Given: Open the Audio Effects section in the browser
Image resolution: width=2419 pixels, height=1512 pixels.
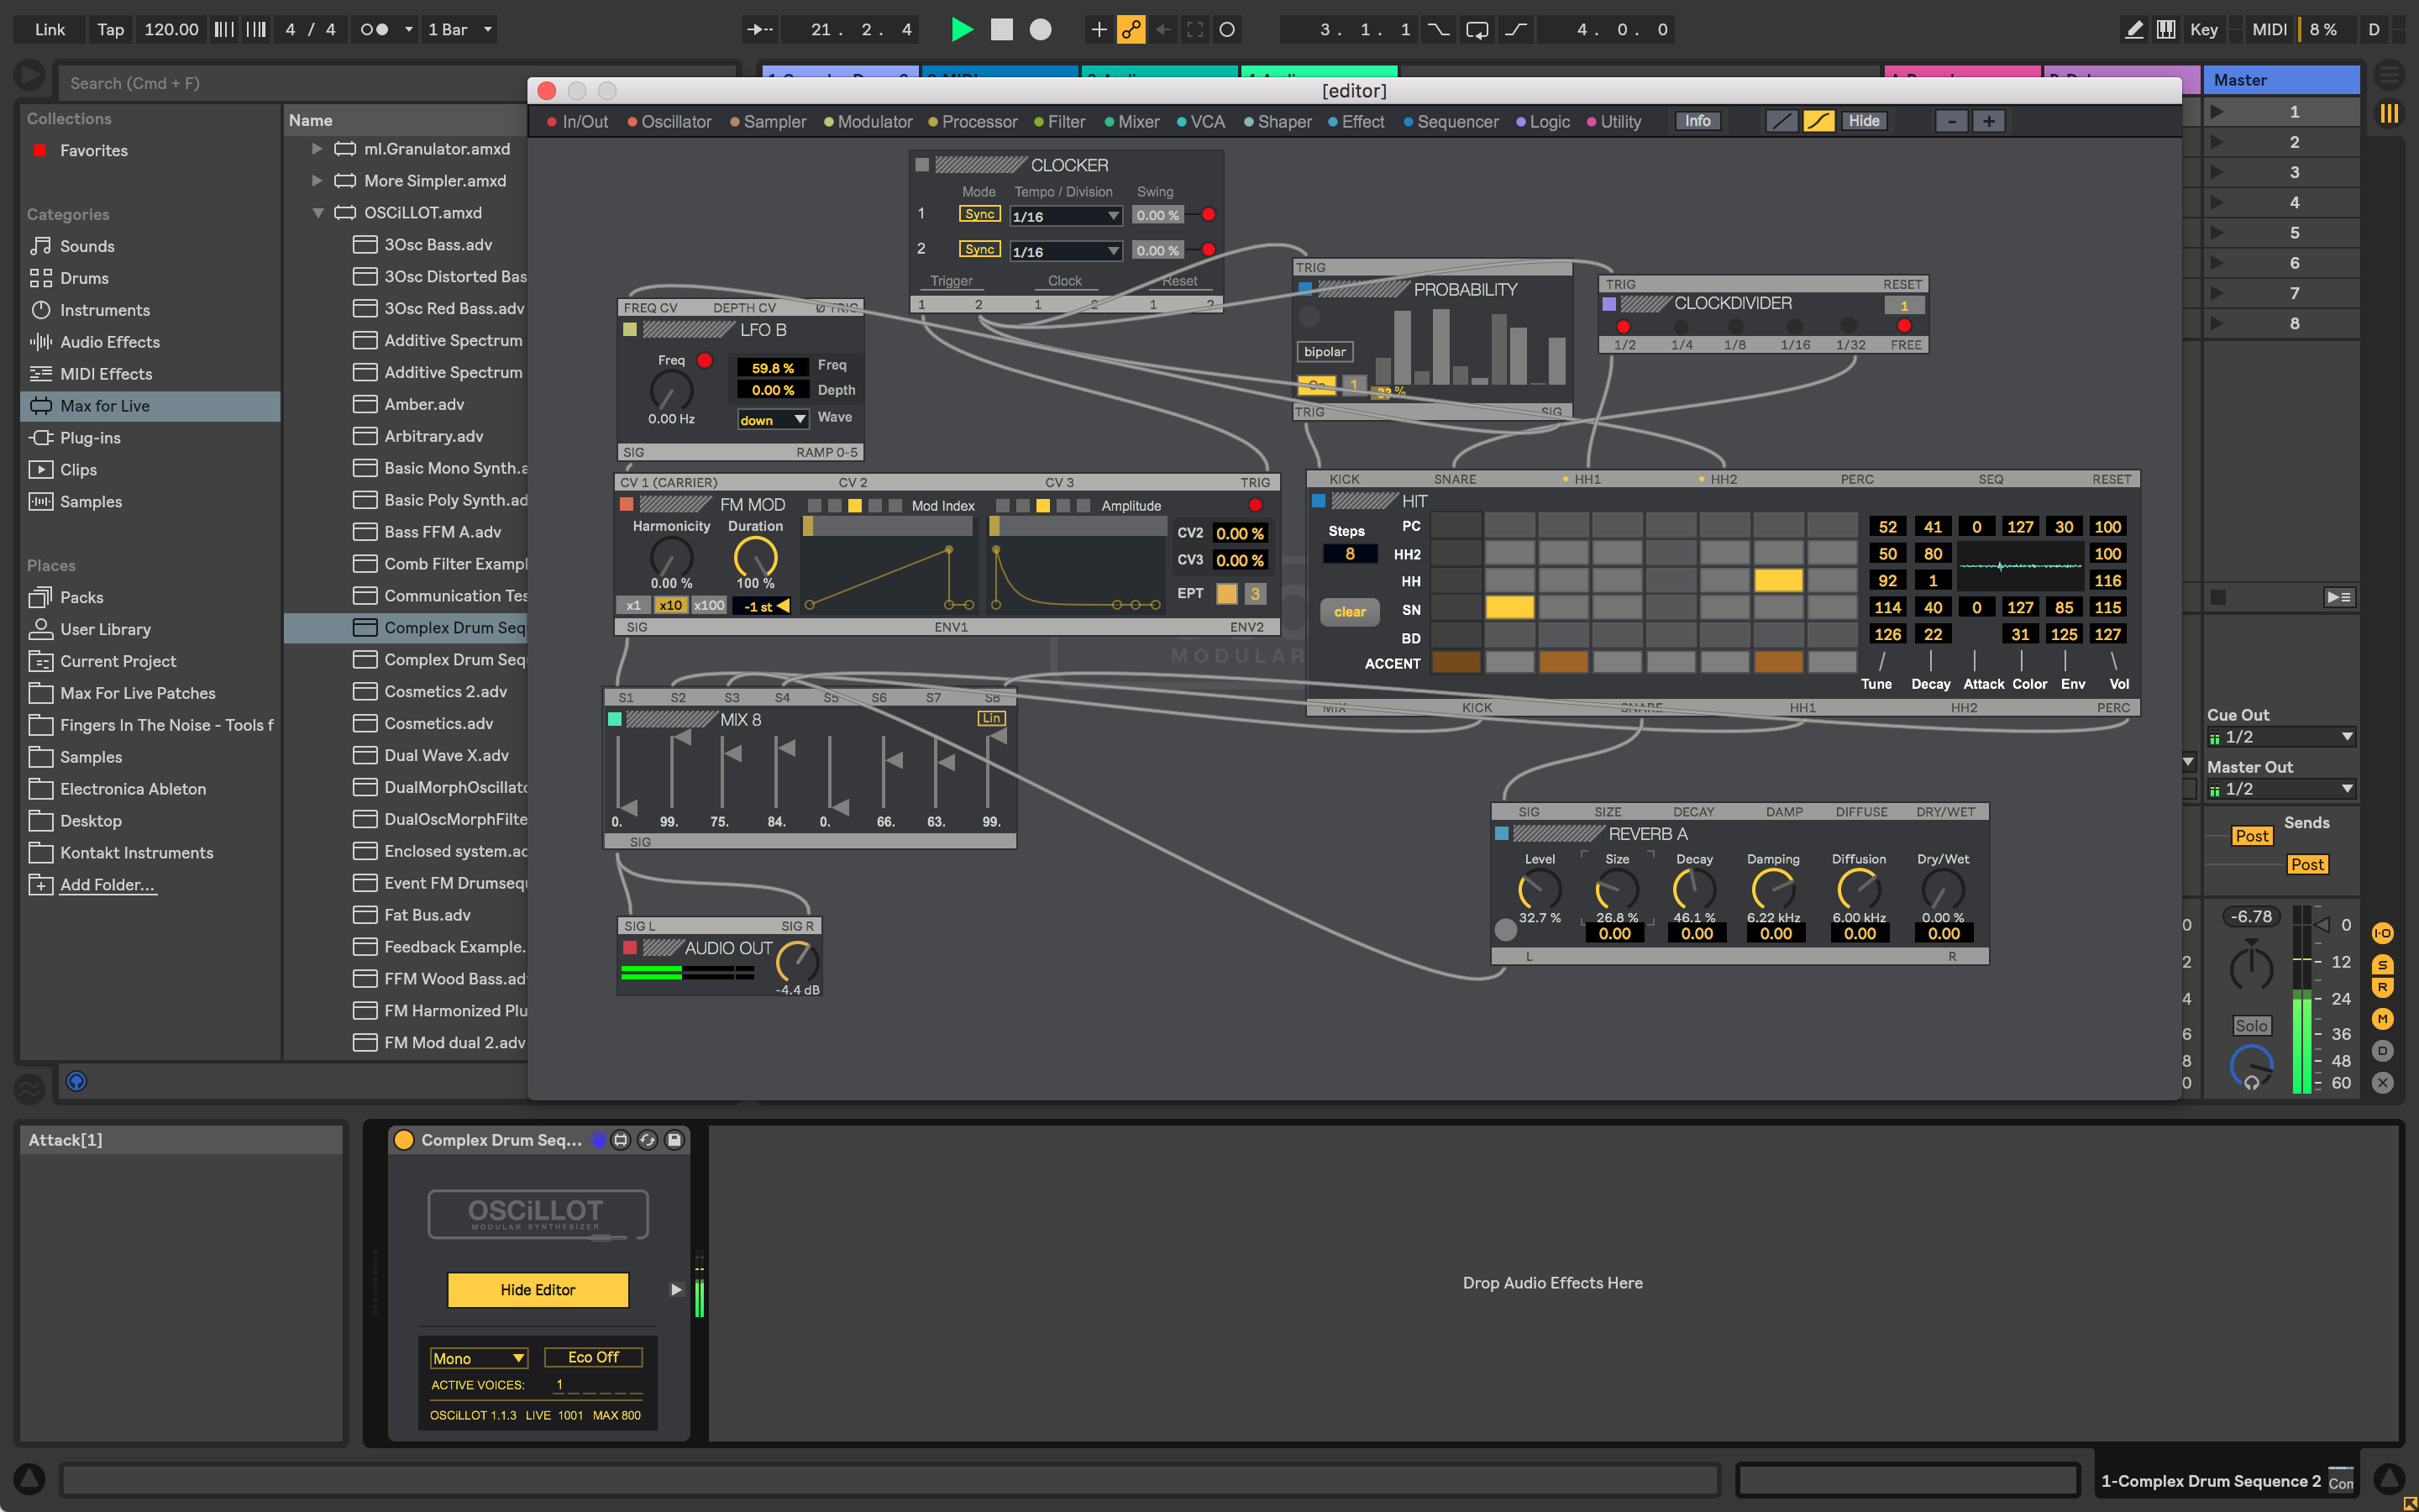Looking at the screenshot, I should click(x=110, y=342).
